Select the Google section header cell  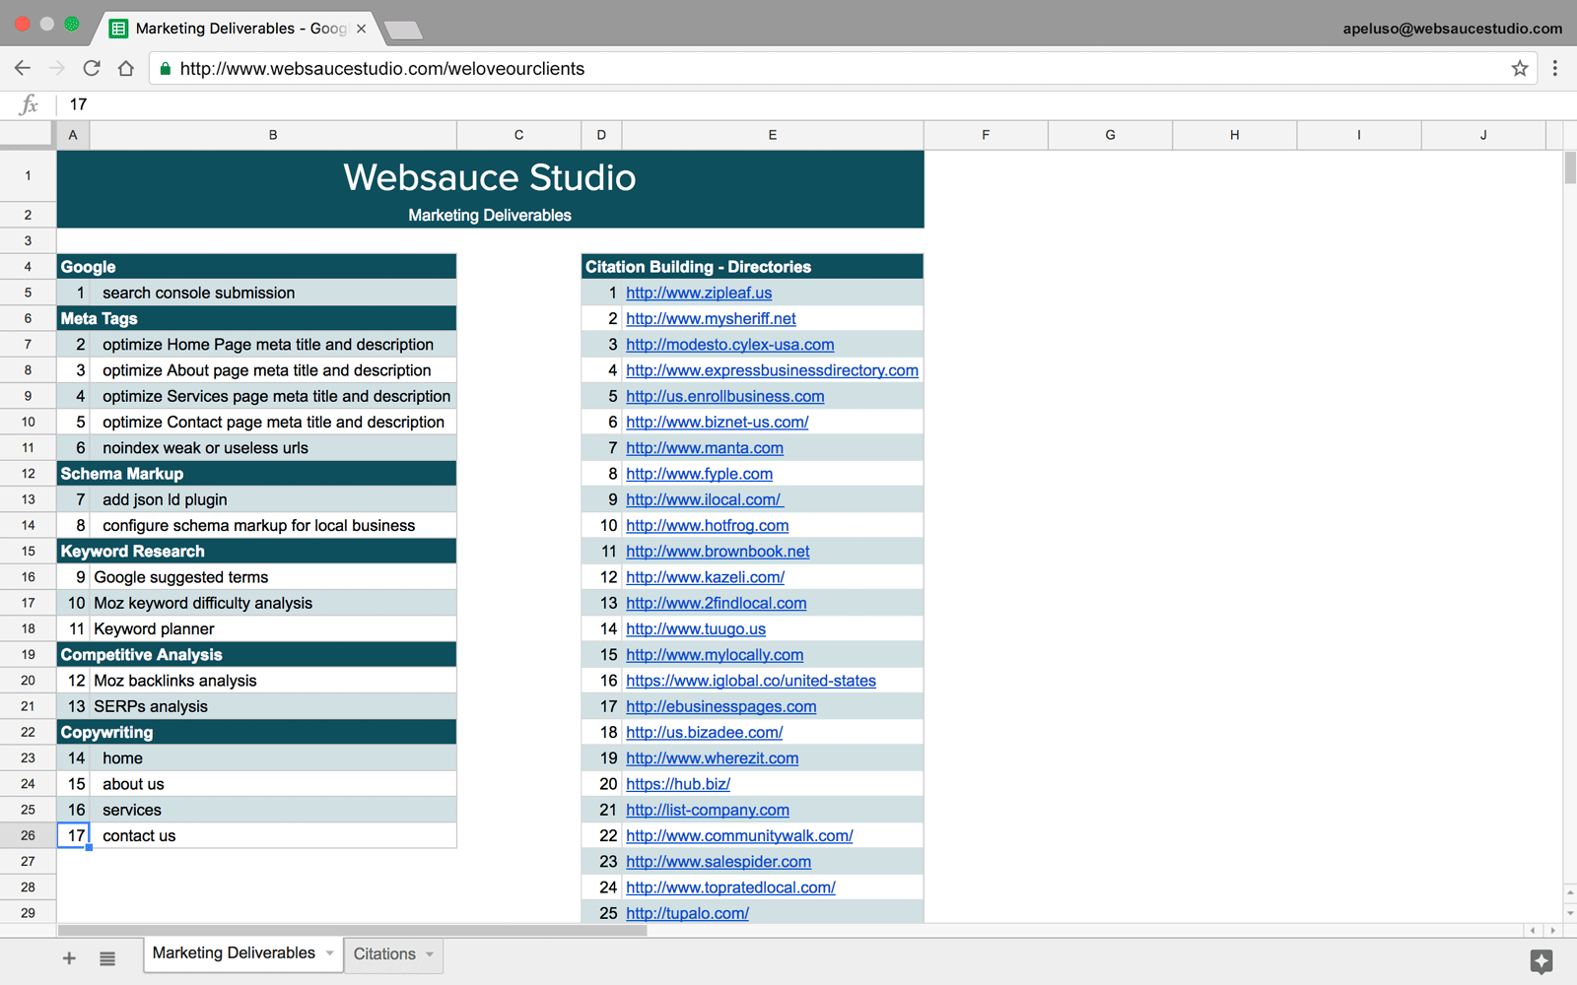256,267
